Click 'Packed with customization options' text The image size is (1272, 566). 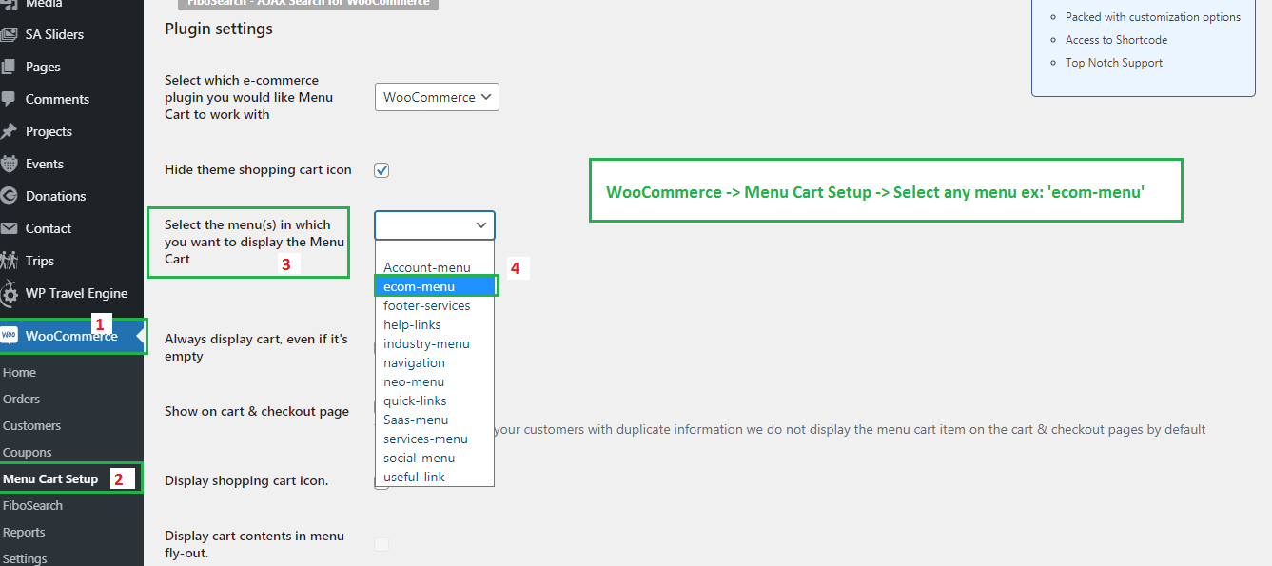tap(1153, 17)
